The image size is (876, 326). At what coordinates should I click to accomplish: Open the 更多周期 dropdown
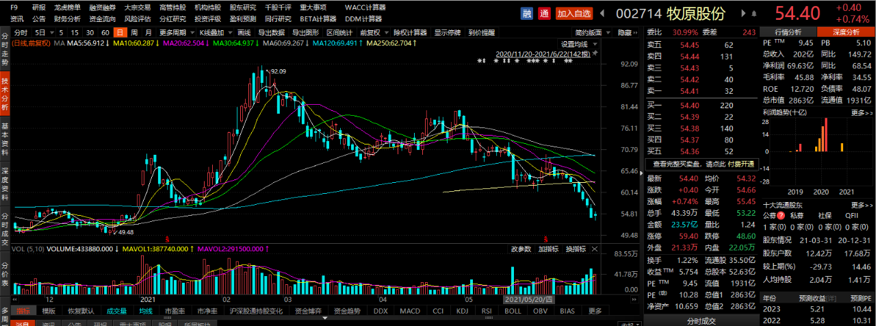click(175, 32)
